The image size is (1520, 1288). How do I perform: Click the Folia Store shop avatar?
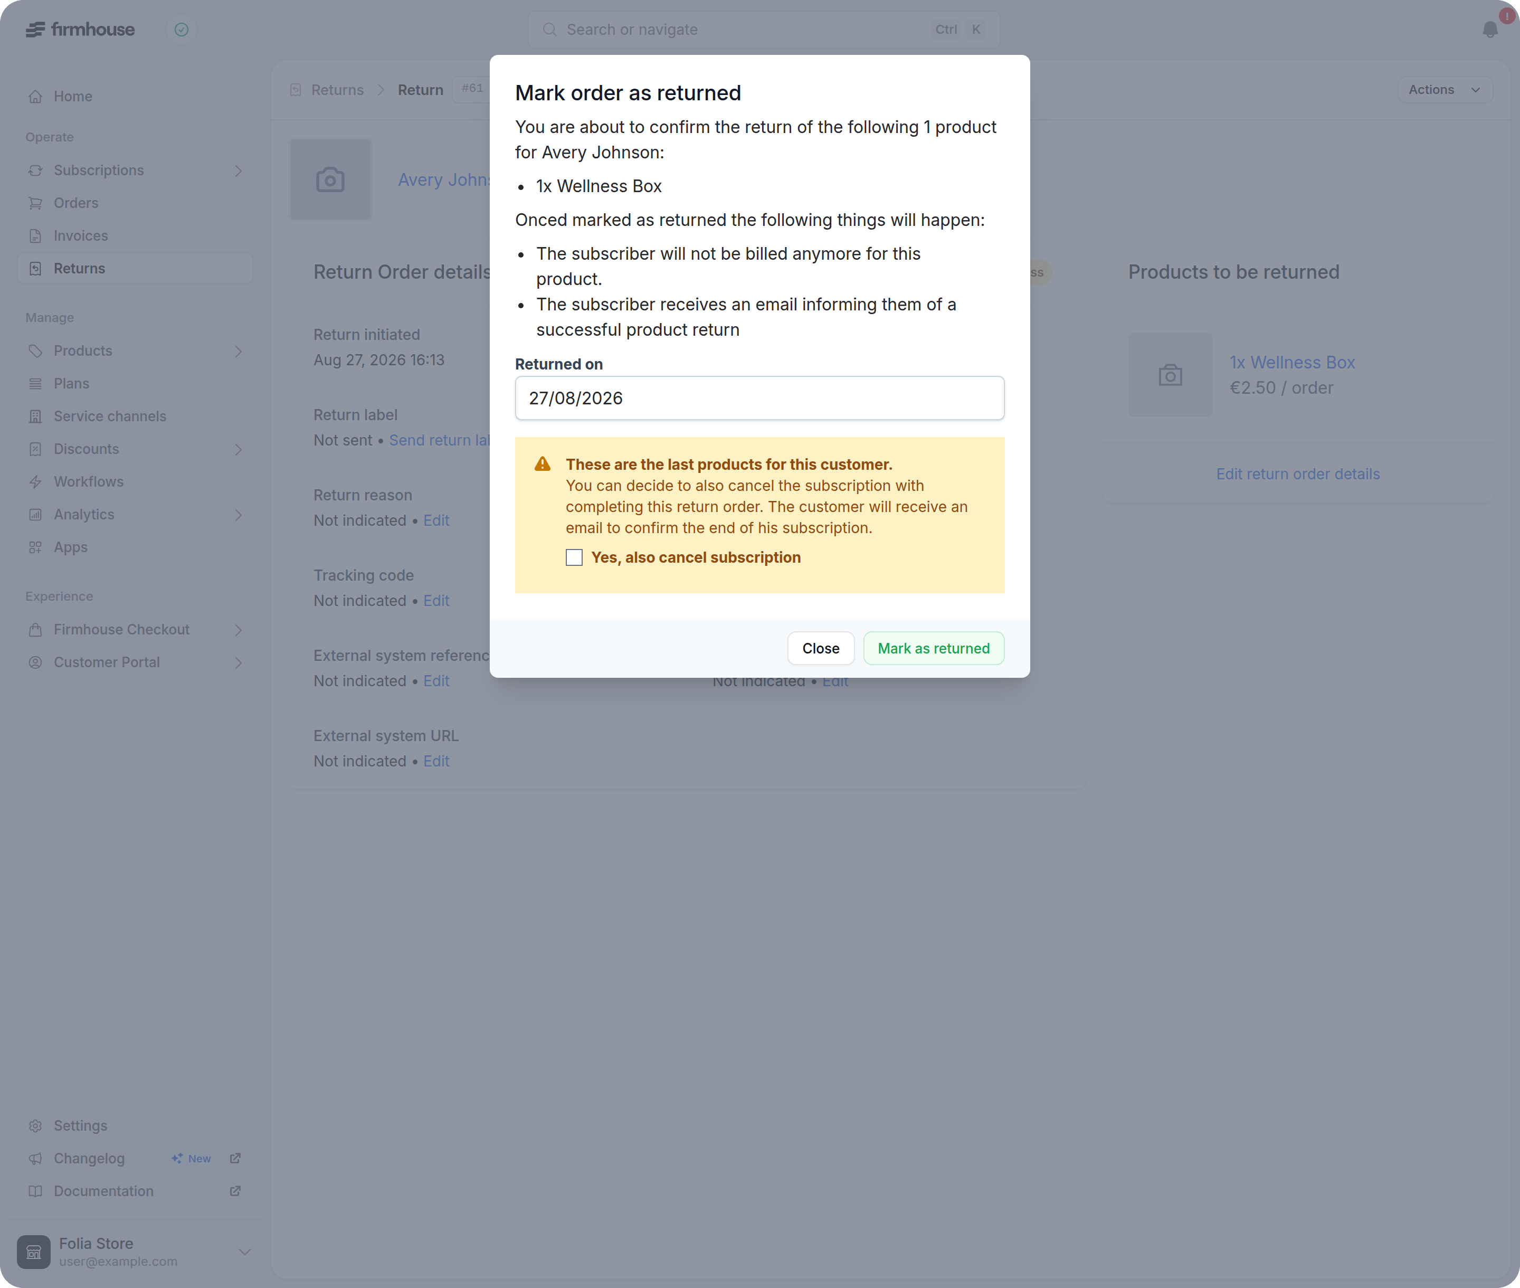pos(34,1252)
